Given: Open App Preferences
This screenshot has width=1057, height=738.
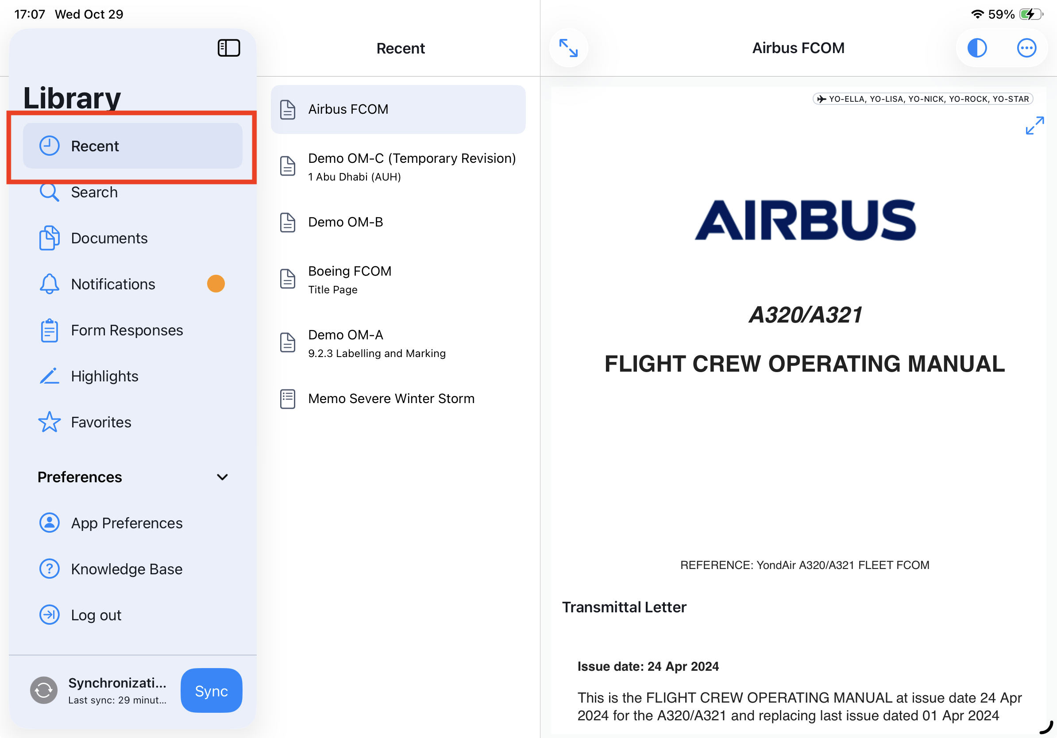Looking at the screenshot, I should click(127, 523).
